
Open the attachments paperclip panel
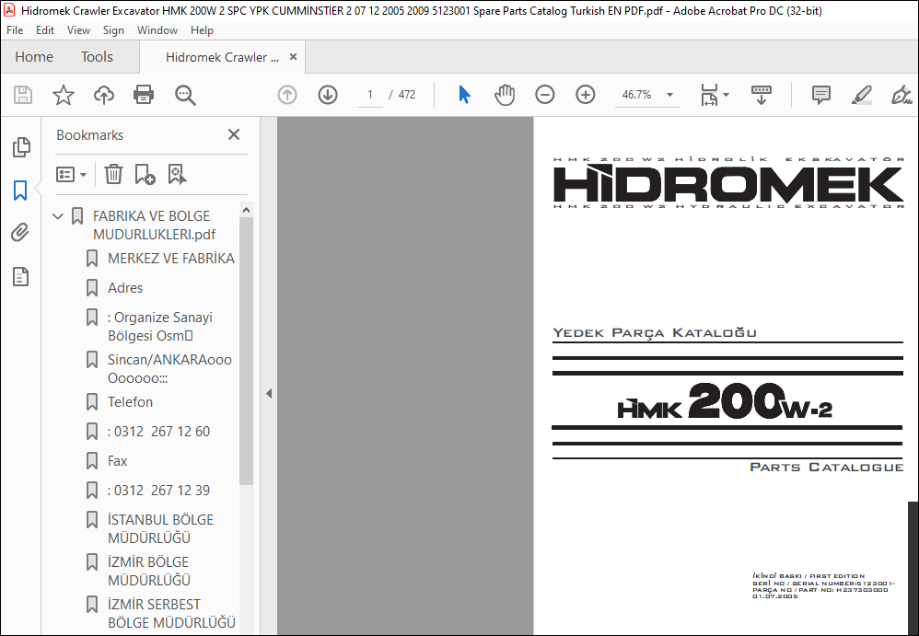[20, 233]
